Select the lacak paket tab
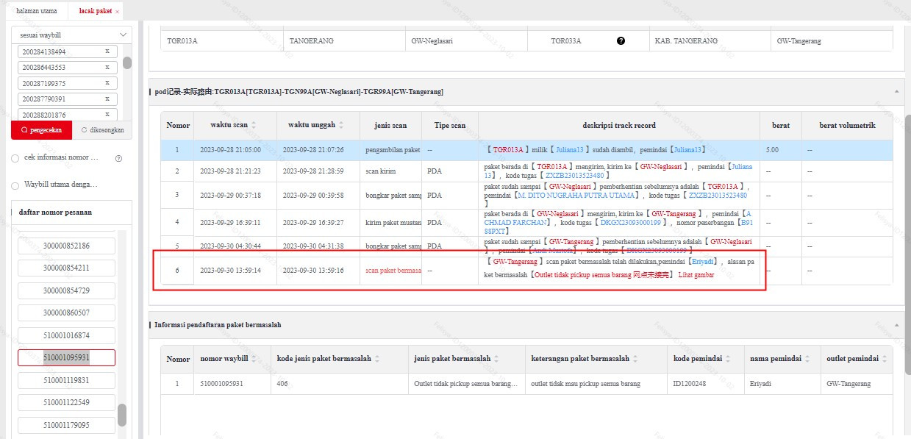This screenshot has height=439, width=911. pos(95,11)
